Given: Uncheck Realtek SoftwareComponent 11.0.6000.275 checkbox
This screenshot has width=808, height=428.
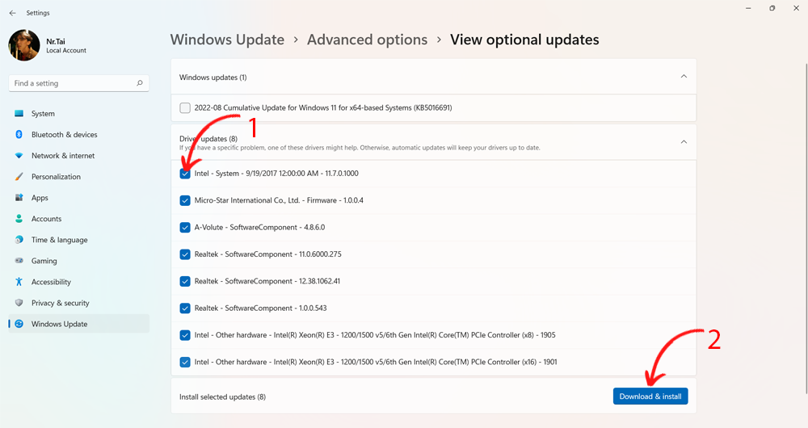Looking at the screenshot, I should [x=185, y=254].
